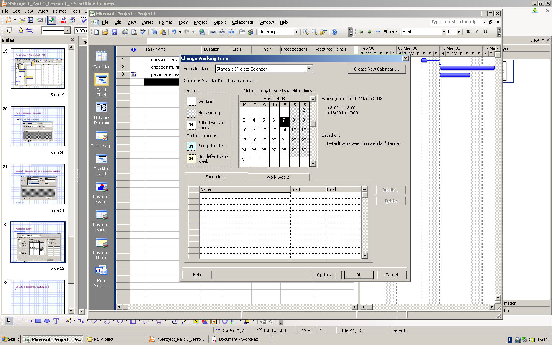The image size is (552, 345).
Task: Link tasks with the chain icon
Action: pyautogui.click(x=213, y=32)
